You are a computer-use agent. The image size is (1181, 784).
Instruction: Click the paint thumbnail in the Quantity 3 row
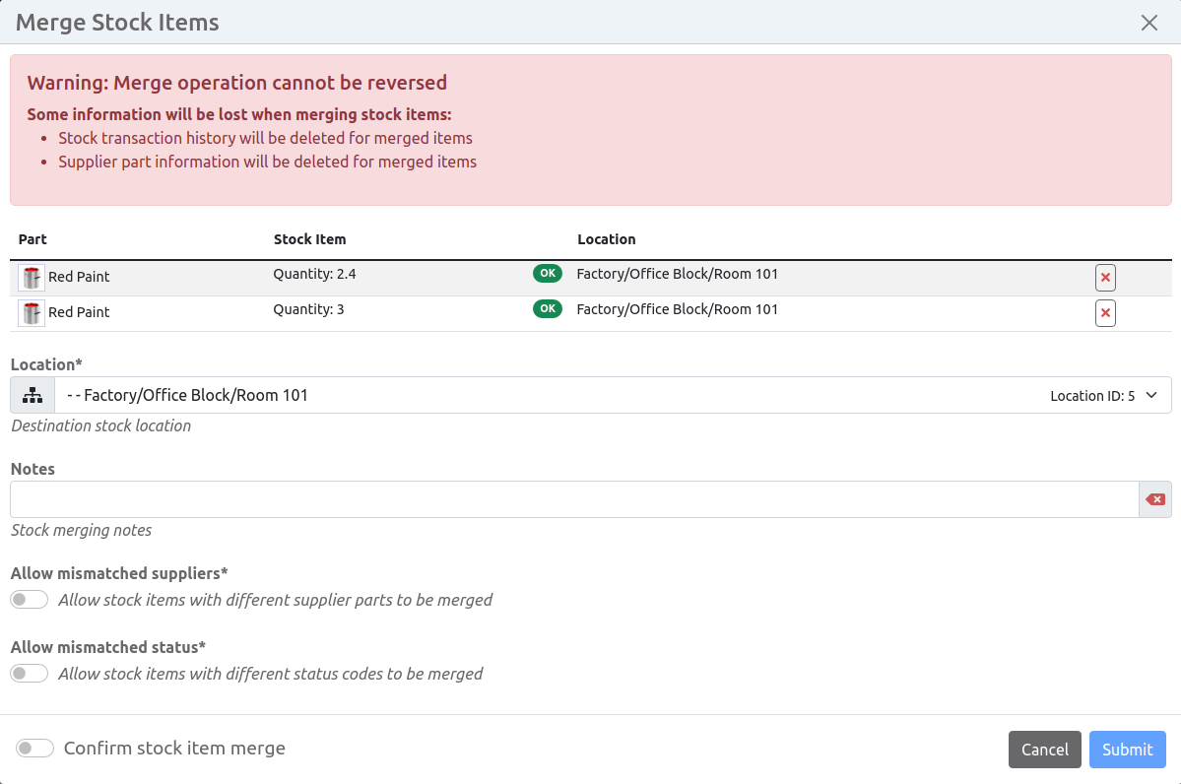click(32, 313)
